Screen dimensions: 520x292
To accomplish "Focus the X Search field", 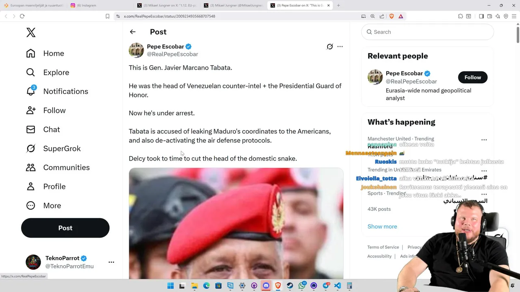I will (x=427, y=32).
